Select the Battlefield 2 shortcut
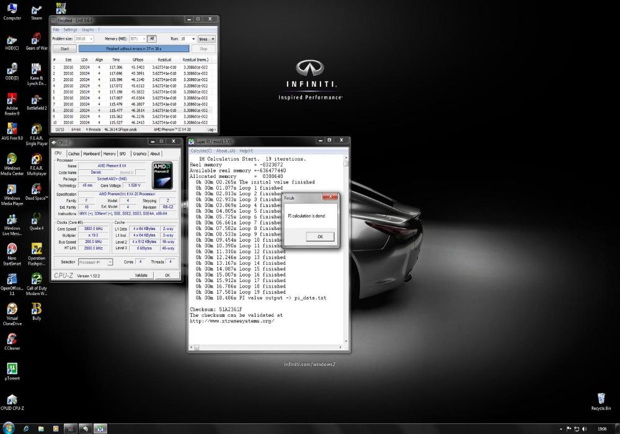The image size is (620, 434). click(37, 102)
